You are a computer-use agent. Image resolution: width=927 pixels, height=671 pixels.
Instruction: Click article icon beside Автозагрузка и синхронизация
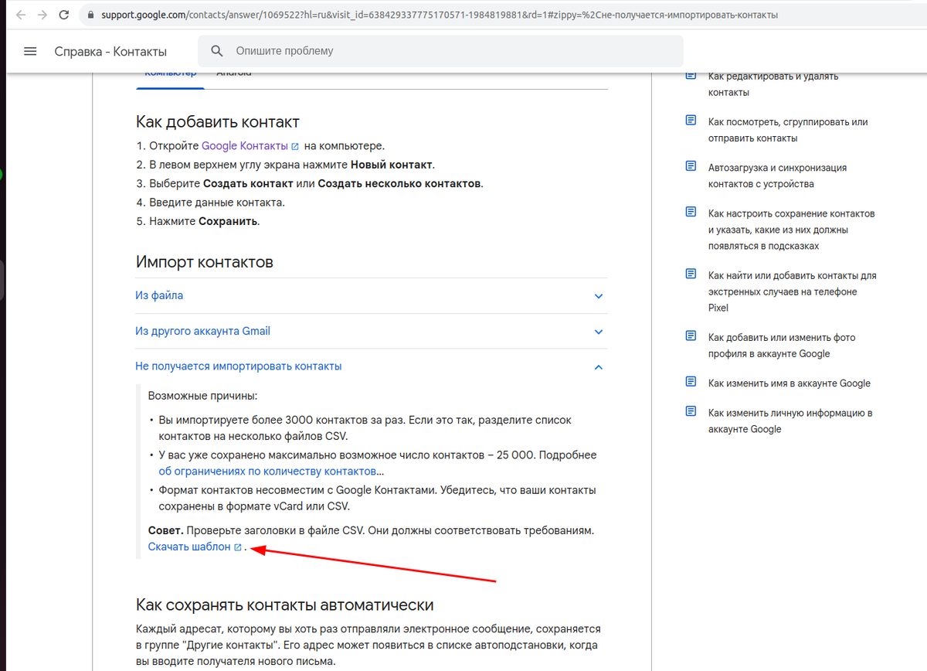(690, 167)
